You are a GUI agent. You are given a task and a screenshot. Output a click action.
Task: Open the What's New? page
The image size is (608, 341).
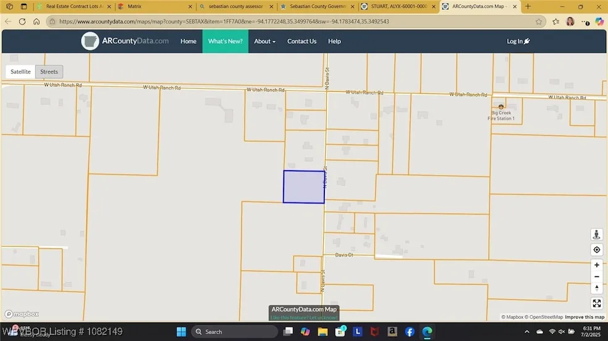pos(225,41)
